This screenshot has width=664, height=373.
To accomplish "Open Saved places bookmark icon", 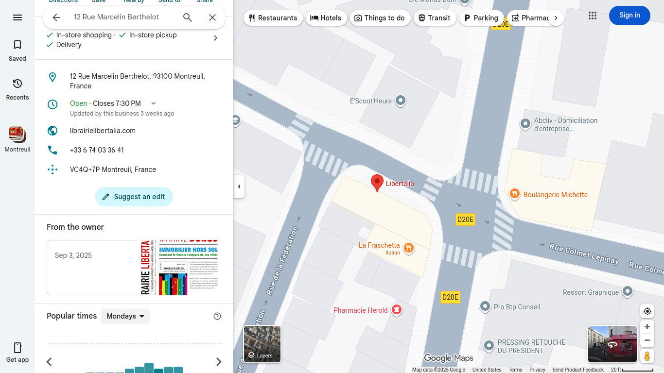I will [17, 45].
